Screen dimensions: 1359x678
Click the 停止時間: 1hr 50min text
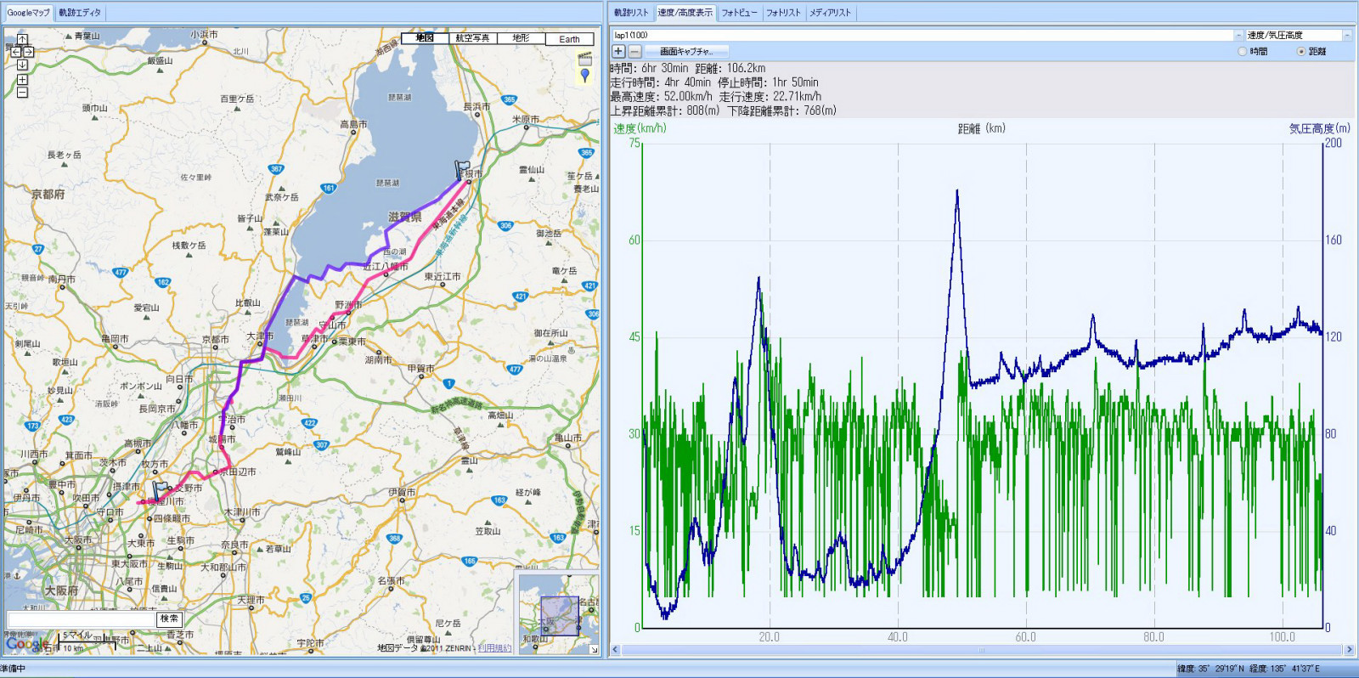768,82
